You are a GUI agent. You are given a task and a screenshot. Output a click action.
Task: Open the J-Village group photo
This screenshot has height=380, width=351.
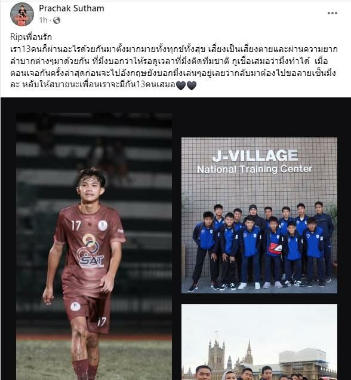click(259, 215)
